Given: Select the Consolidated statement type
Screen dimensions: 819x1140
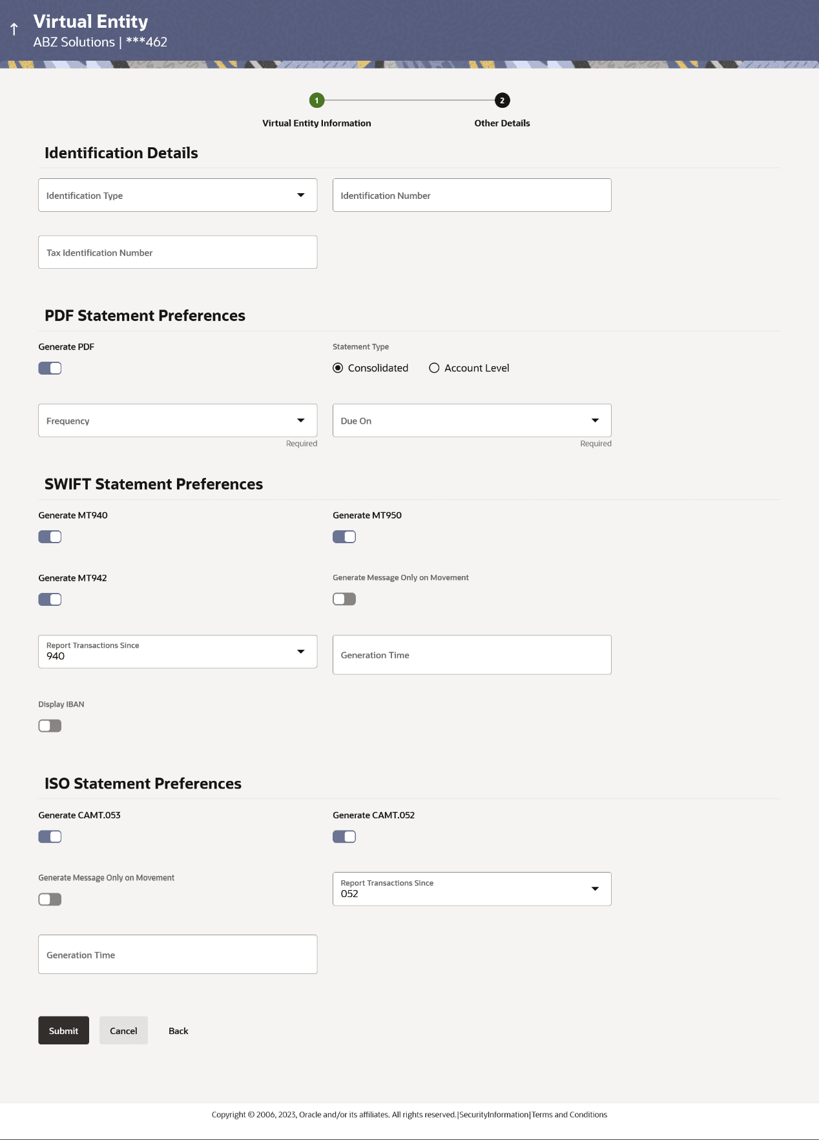Looking at the screenshot, I should click(x=338, y=368).
